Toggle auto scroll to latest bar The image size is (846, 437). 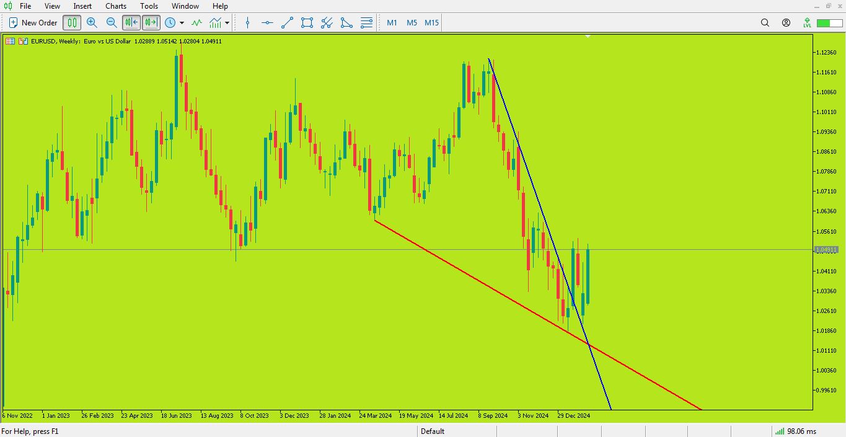[131, 23]
